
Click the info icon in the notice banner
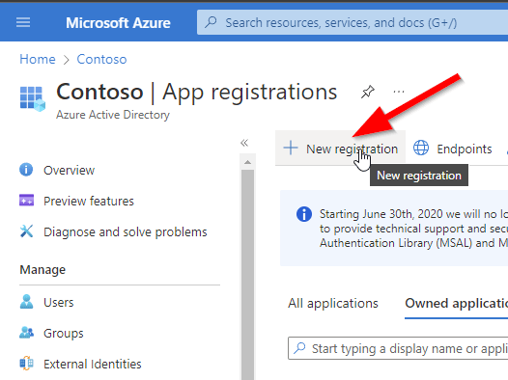(304, 214)
